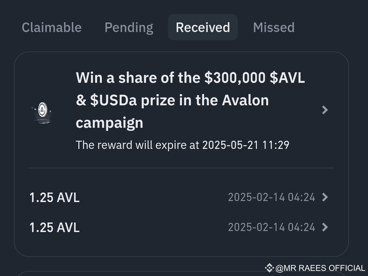
Task: Click the Avalon campaign title text
Action: tap(190, 100)
